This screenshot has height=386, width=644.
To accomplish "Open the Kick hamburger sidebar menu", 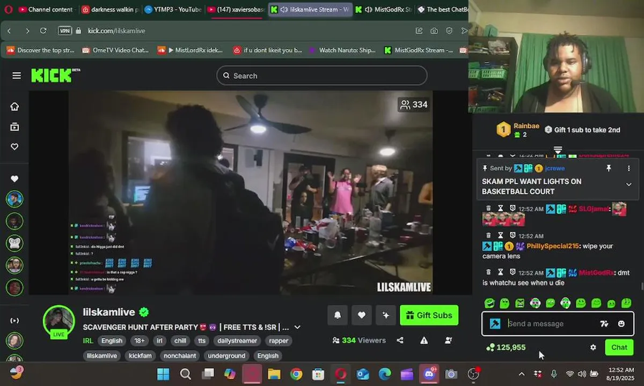I will [17, 76].
